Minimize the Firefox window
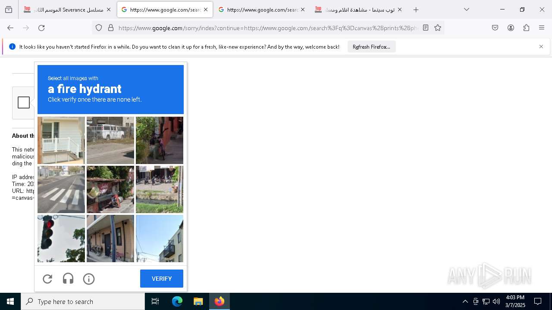 (502, 9)
